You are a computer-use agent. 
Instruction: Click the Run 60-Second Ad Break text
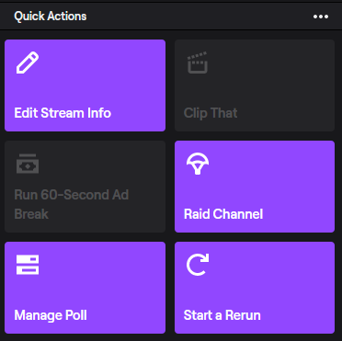(72, 204)
